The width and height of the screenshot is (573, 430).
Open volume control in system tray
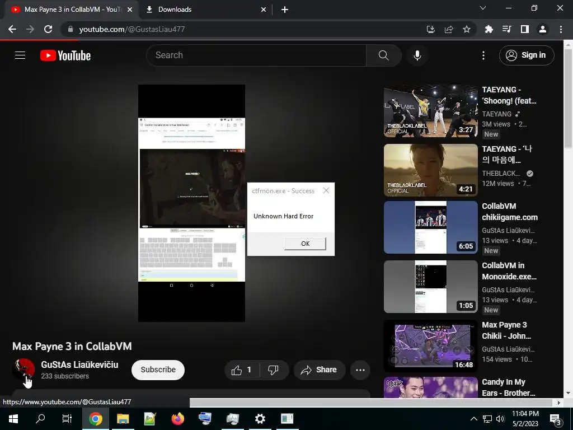coord(500,419)
